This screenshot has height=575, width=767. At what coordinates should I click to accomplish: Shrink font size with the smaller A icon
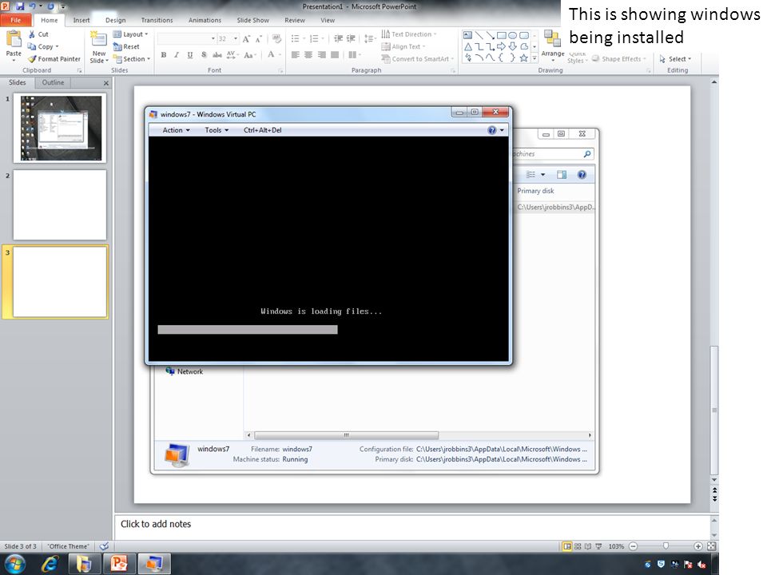[259, 38]
